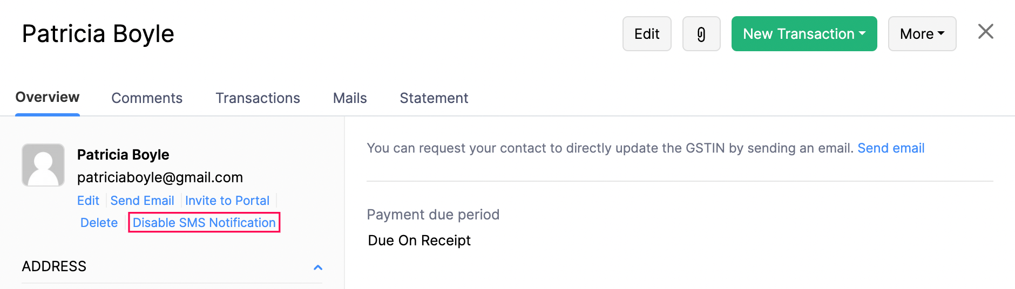Delete the contact person

(x=99, y=223)
